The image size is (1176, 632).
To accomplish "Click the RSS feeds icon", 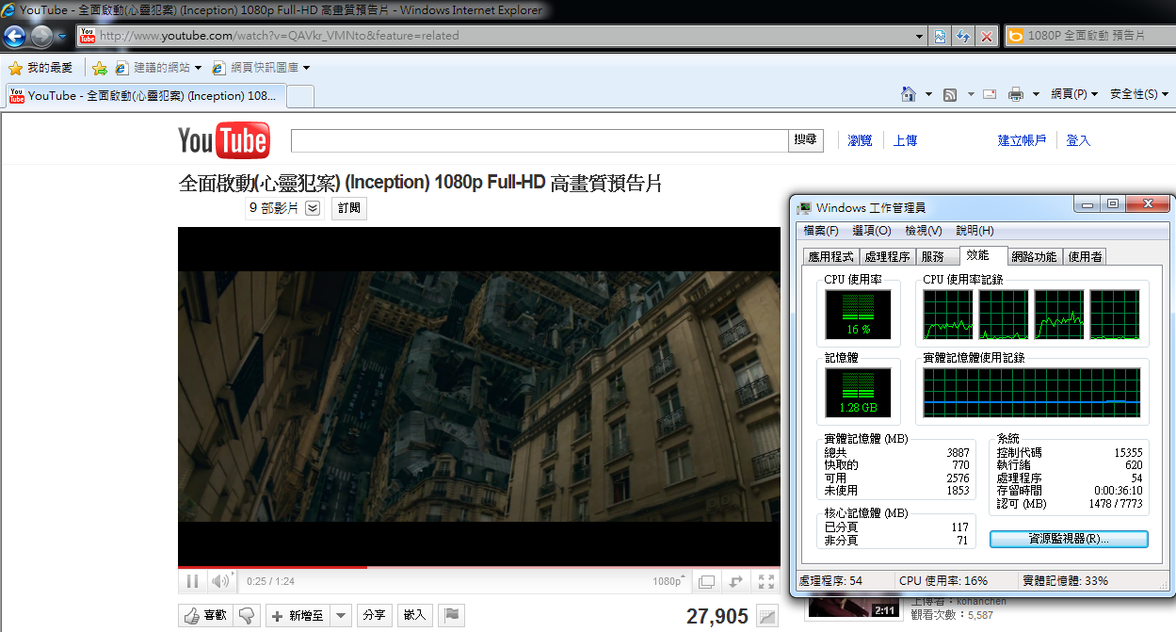I will pyautogui.click(x=950, y=94).
